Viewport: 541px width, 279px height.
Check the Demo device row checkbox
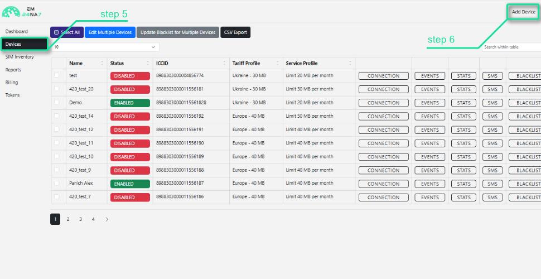click(x=56, y=102)
